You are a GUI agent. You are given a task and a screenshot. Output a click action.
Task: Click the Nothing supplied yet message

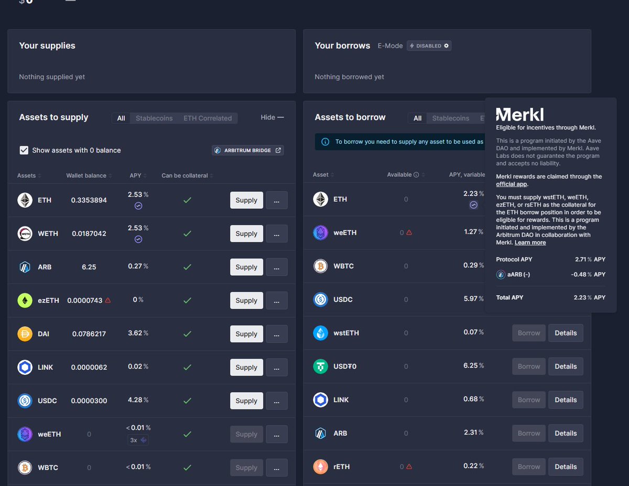pyautogui.click(x=52, y=77)
